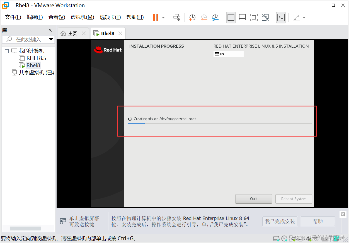The width and height of the screenshot is (349, 243).
Task: Revert to the previous snapshot icon
Action: [x=204, y=18]
